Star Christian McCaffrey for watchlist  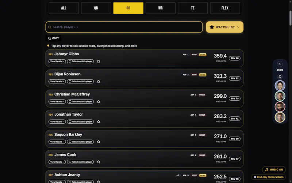[99, 102]
